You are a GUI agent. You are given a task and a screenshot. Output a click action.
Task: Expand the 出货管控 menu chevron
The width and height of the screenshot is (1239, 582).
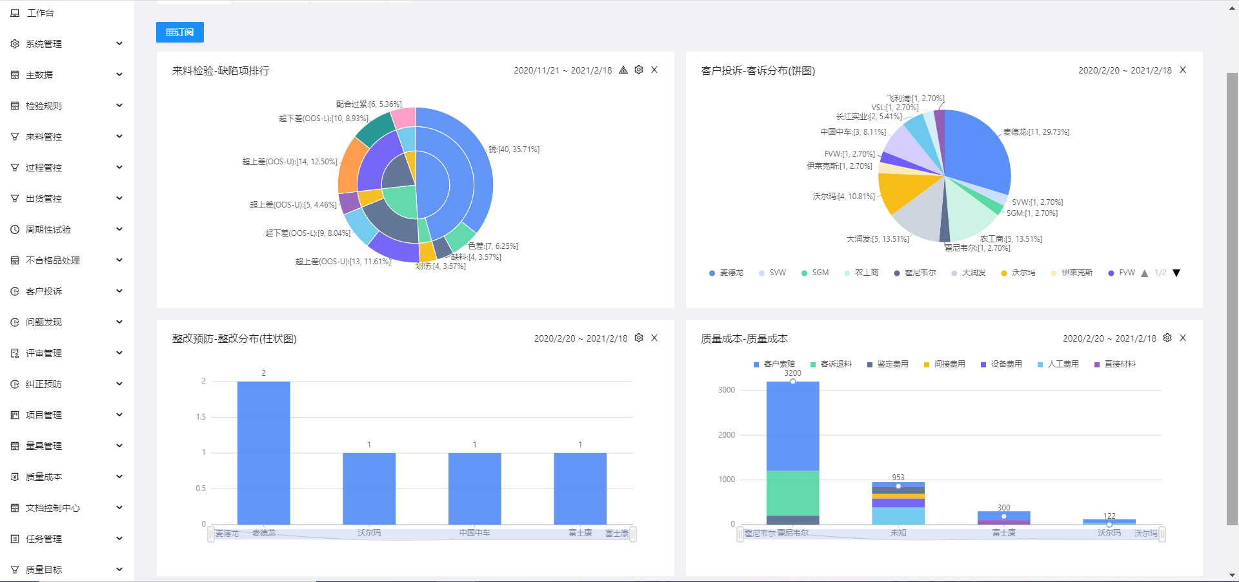click(119, 199)
